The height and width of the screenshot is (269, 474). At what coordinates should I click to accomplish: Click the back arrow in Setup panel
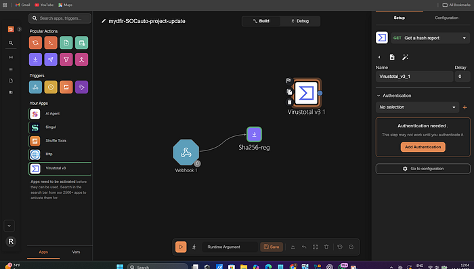click(x=379, y=57)
